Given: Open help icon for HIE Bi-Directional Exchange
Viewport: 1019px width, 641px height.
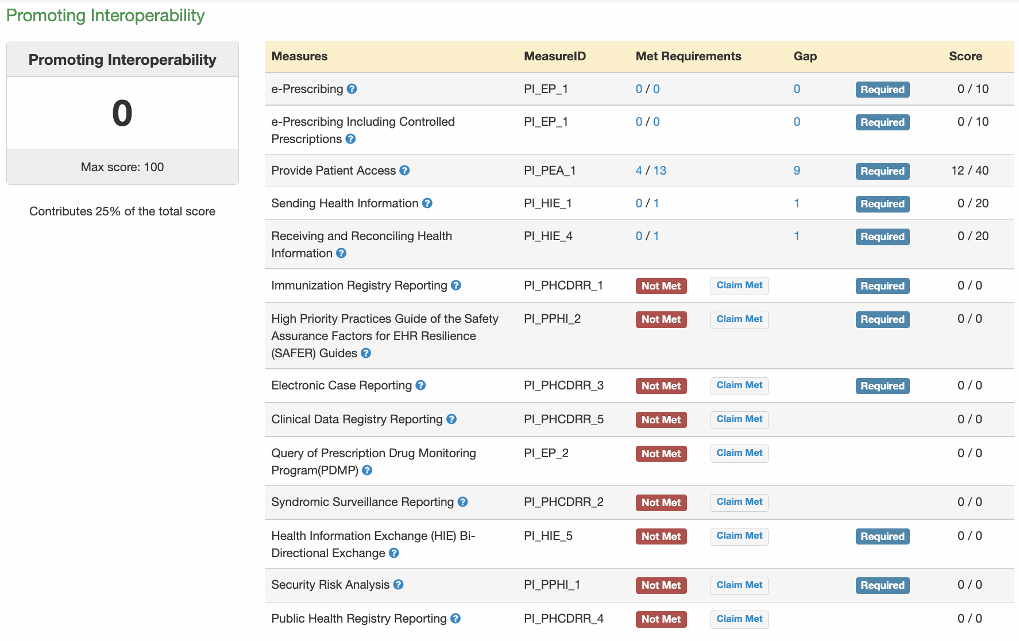Looking at the screenshot, I should click(x=394, y=553).
